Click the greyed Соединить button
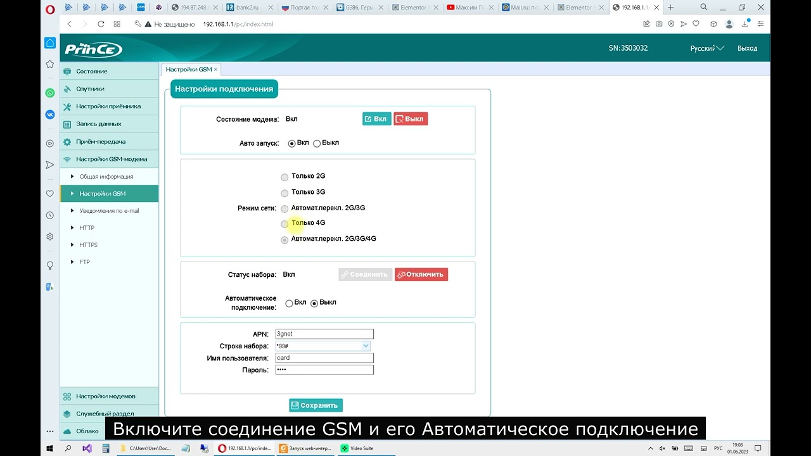The height and width of the screenshot is (456, 811). pyautogui.click(x=366, y=275)
